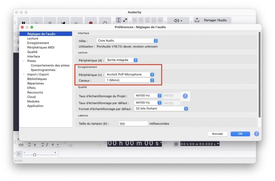Select the I-beam Selection tool
Screen dimensions: 275x181
coord(118,20)
